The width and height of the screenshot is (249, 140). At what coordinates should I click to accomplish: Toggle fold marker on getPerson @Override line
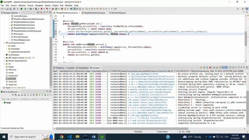(57, 21)
